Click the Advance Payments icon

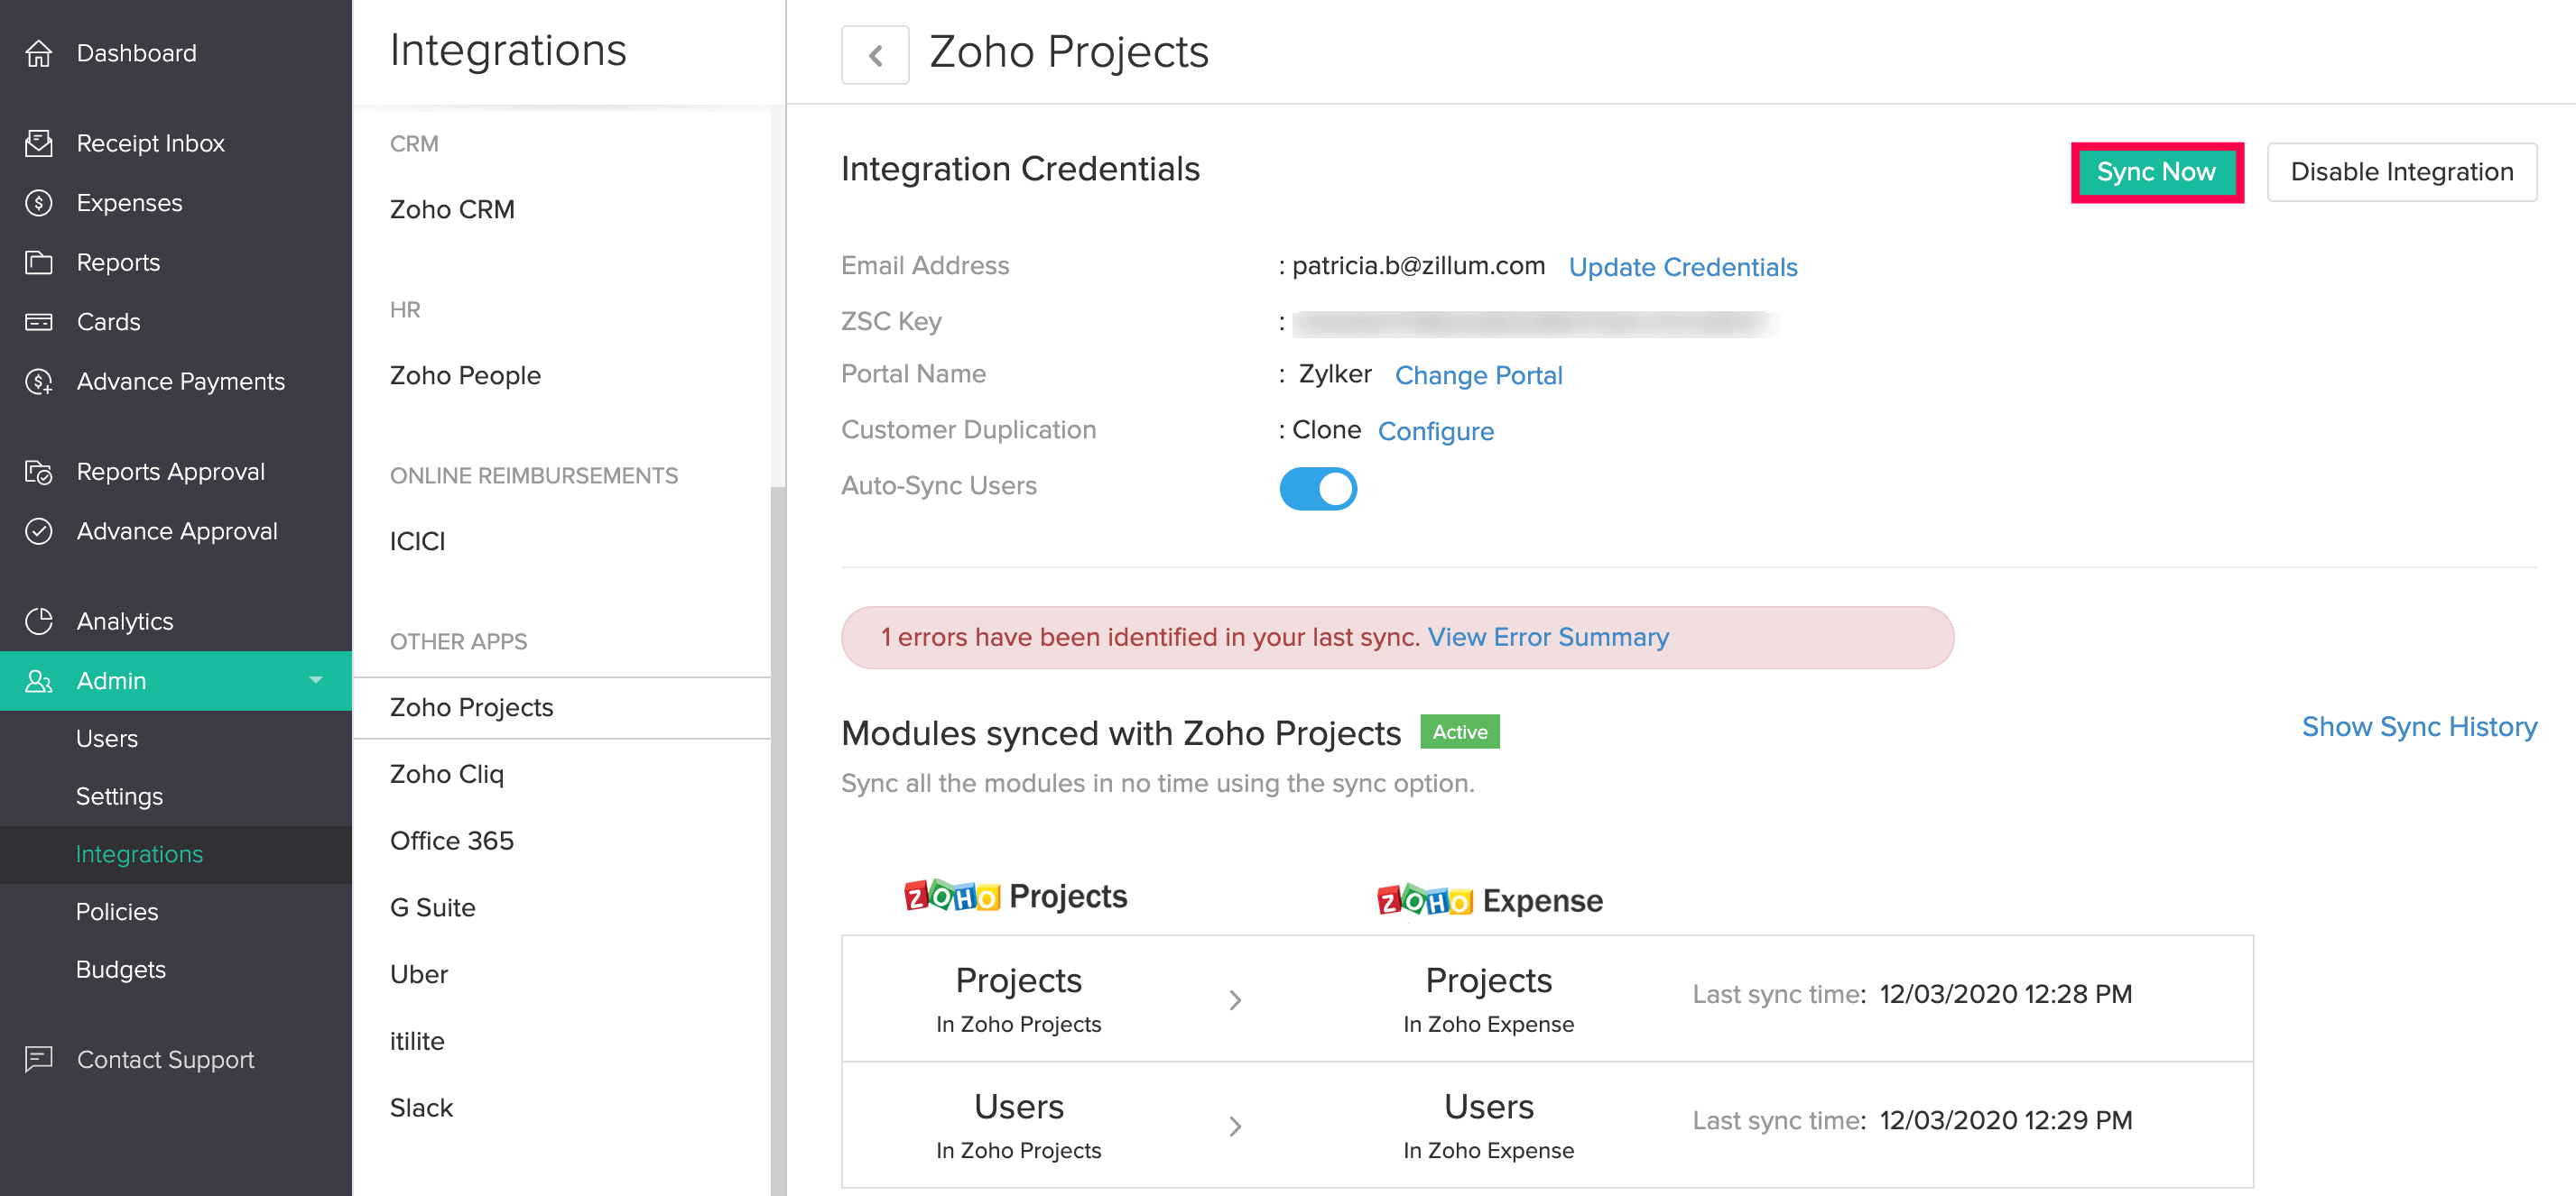39,382
